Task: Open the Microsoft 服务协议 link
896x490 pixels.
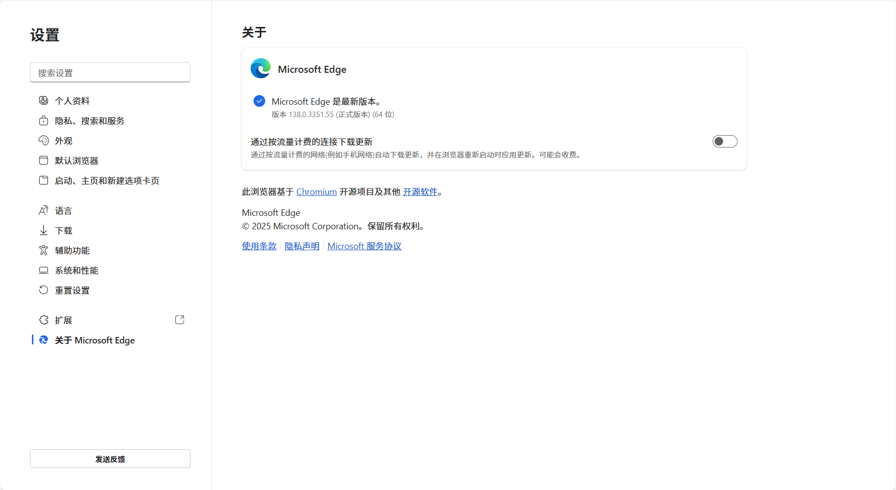Action: 364,246
